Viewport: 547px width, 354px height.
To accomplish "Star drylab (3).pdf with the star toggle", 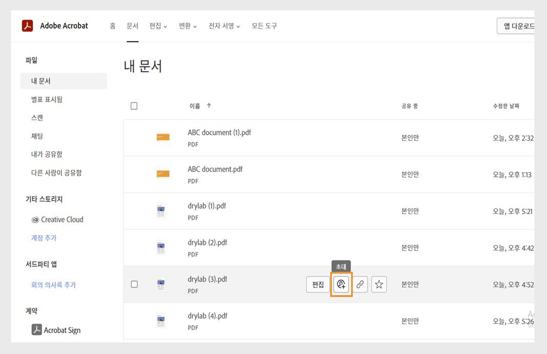I will [x=379, y=284].
